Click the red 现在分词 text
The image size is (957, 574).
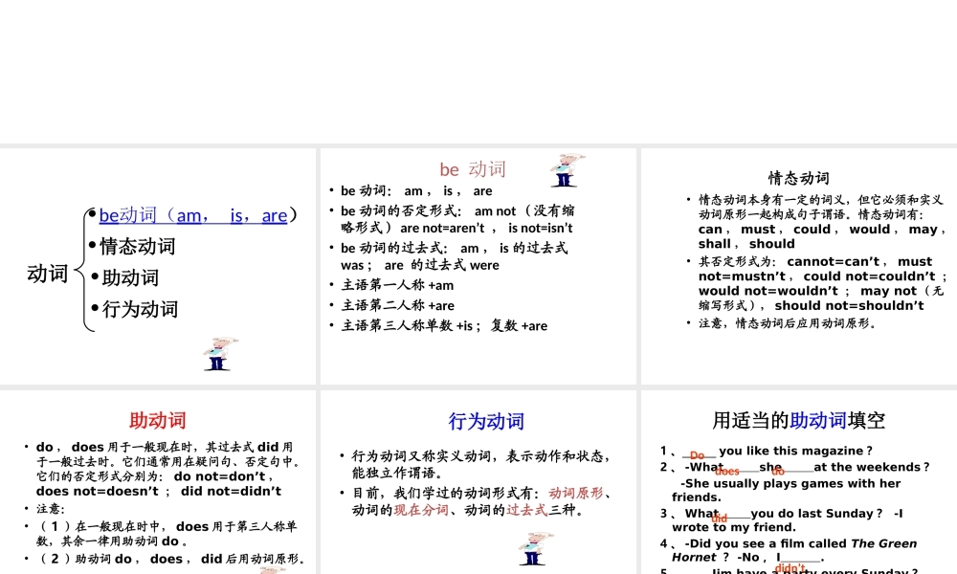click(x=421, y=510)
